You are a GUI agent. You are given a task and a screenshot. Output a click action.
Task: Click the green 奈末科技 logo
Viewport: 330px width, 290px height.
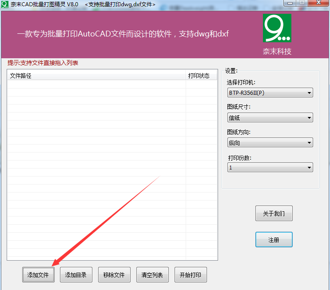tap(277, 28)
